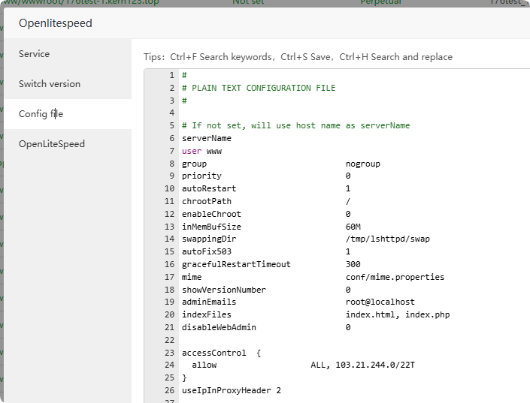Image resolution: width=530 pixels, height=403 pixels.
Task: Switch to the Switch version tab
Action: point(50,84)
